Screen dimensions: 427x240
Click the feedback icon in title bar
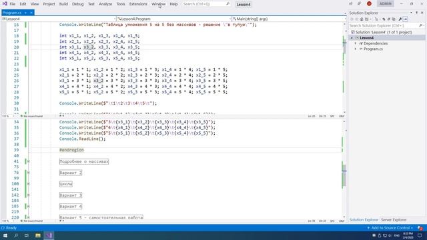(x=359, y=4)
